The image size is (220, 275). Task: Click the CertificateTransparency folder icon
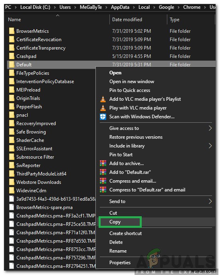tap(12, 48)
